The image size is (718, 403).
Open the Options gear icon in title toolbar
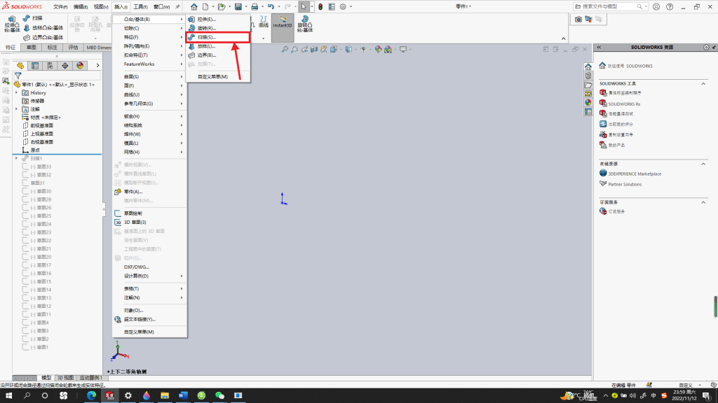pyautogui.click(x=342, y=7)
